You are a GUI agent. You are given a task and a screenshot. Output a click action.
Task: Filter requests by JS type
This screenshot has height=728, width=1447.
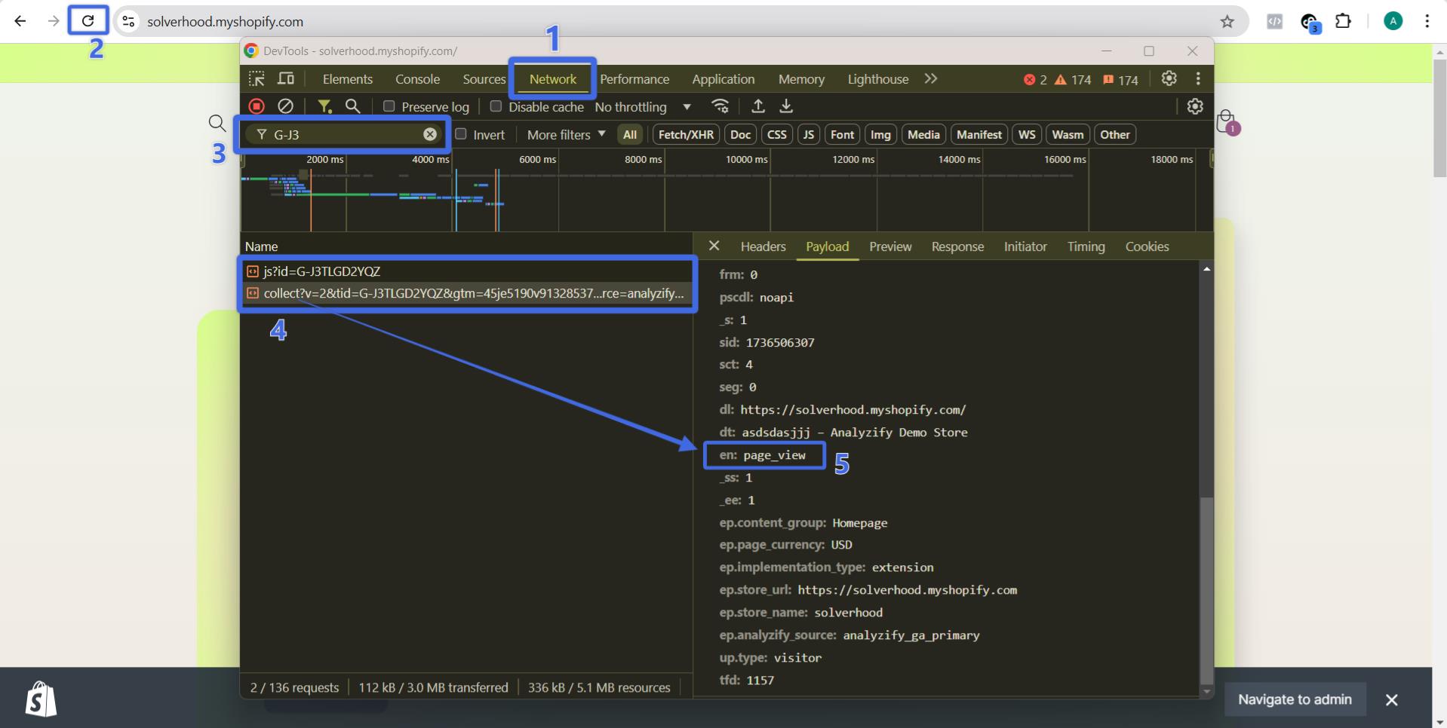pyautogui.click(x=809, y=134)
